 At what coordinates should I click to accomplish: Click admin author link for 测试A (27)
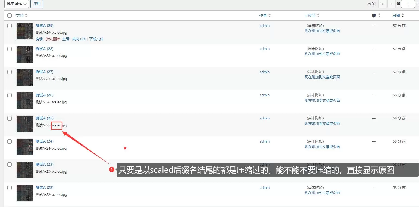pyautogui.click(x=265, y=72)
